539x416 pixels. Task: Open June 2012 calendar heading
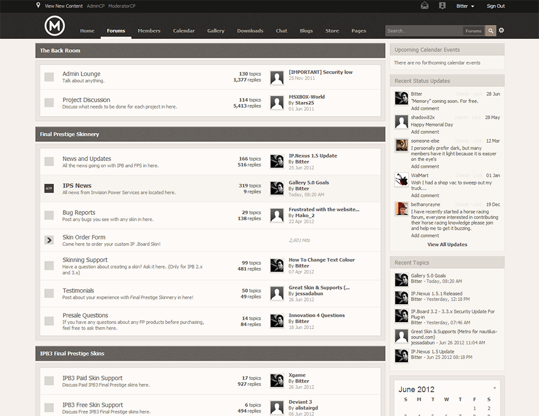pyautogui.click(x=416, y=390)
